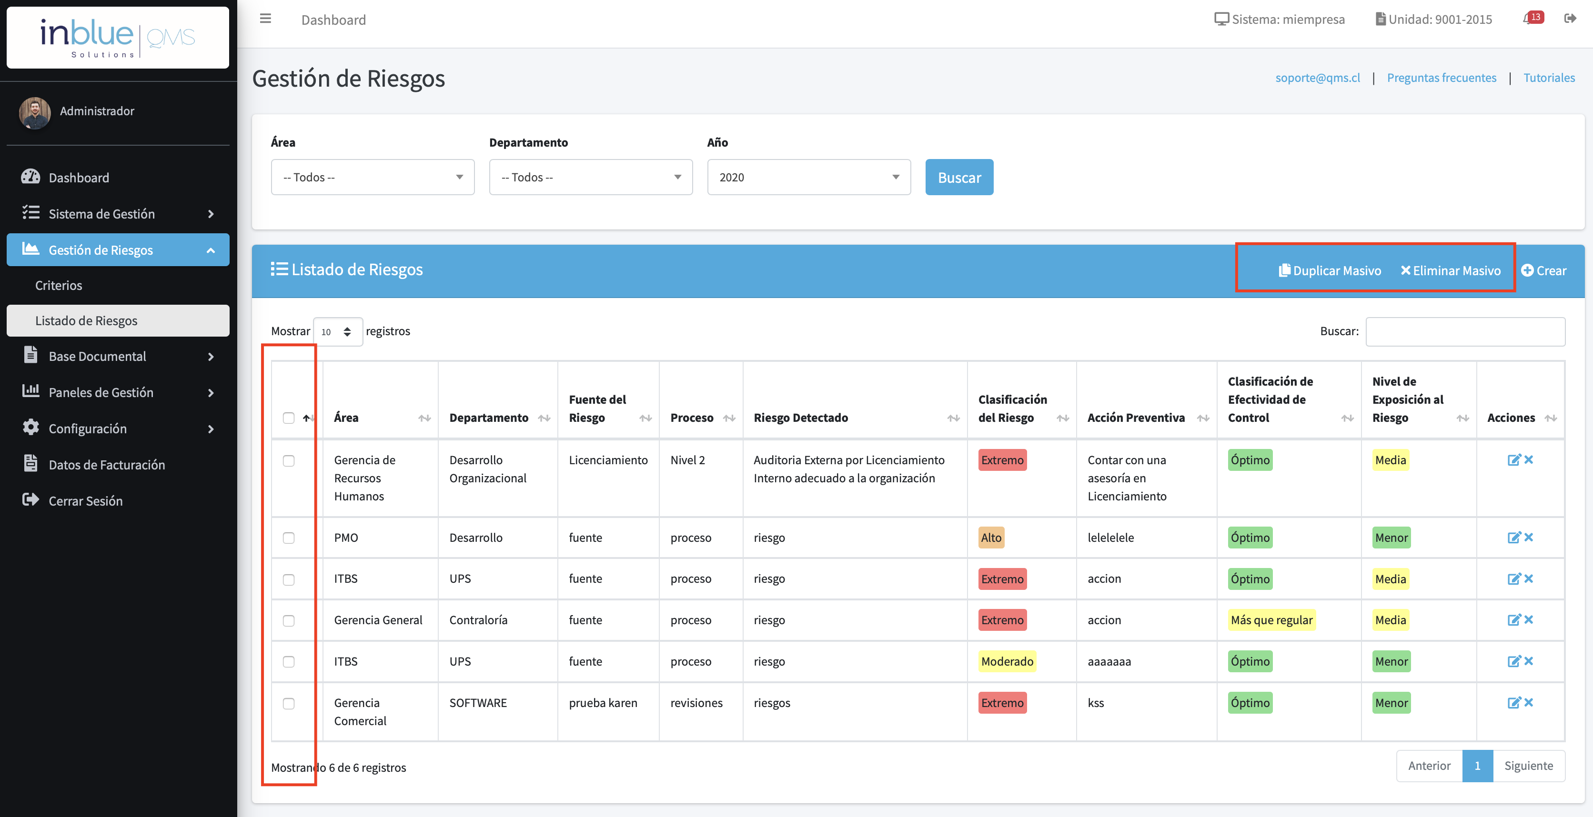
Task: Expand Configuración sidebar menu
Action: 118,428
